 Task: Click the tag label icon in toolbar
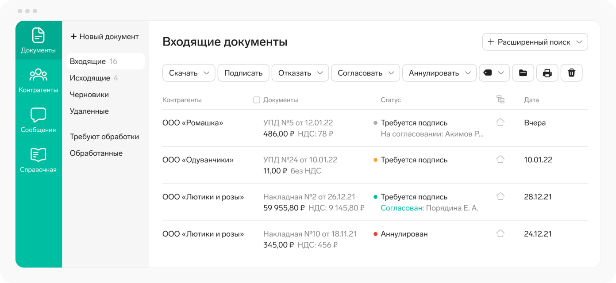coord(488,73)
